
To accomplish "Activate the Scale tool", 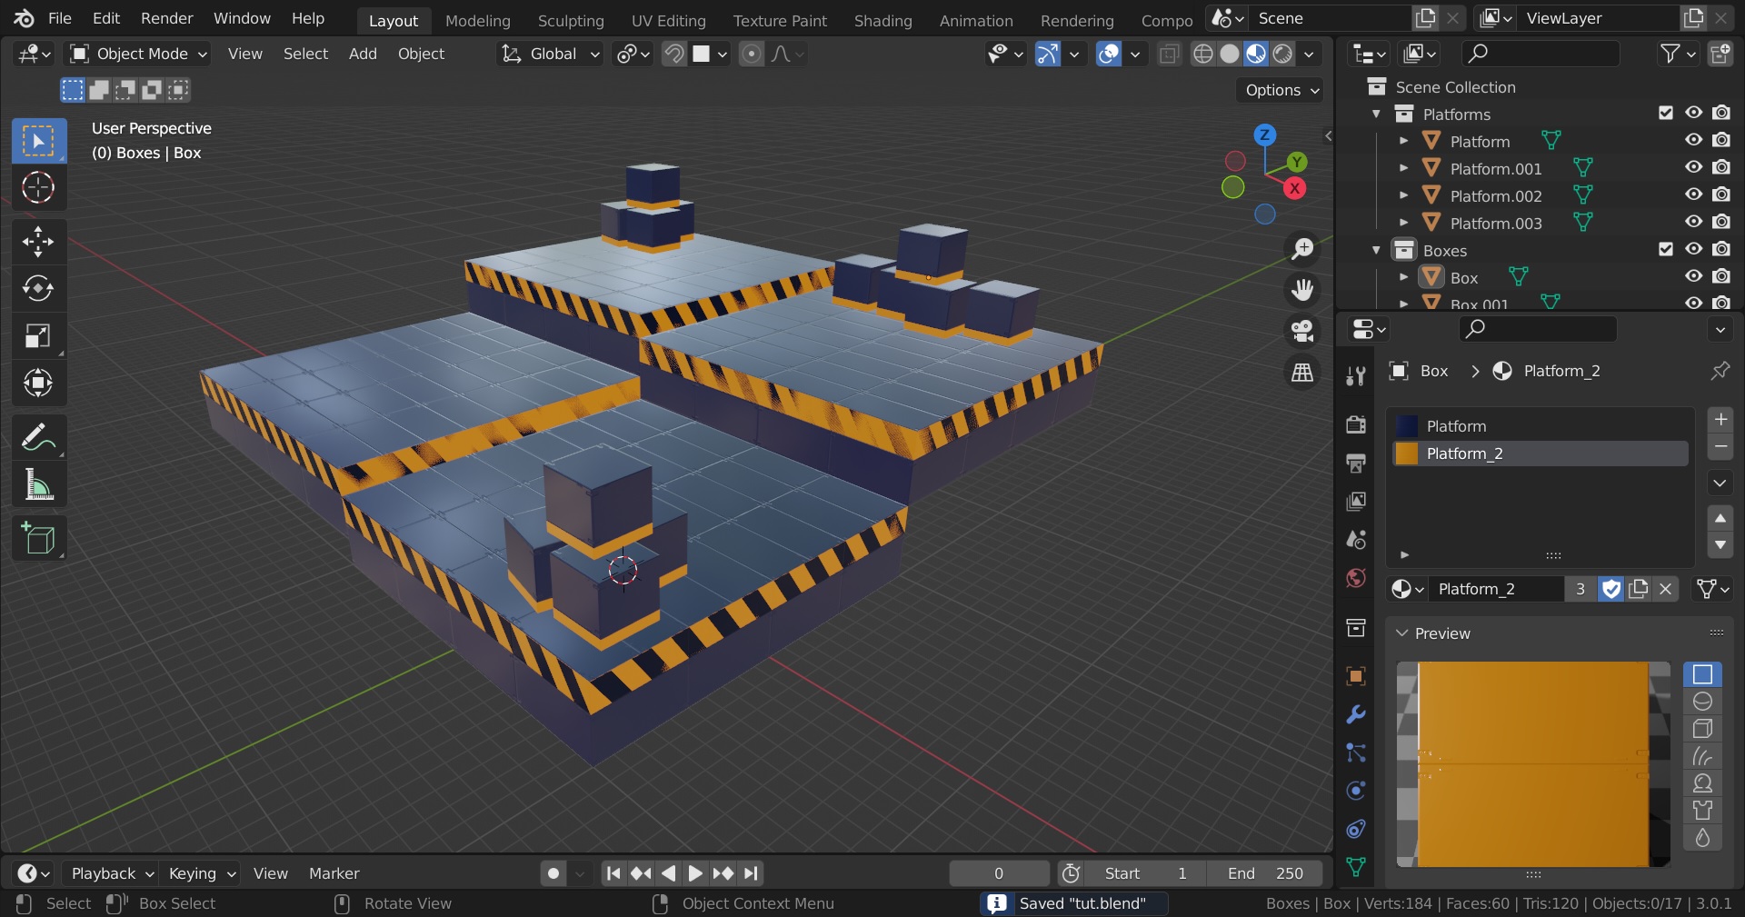I will (x=38, y=336).
